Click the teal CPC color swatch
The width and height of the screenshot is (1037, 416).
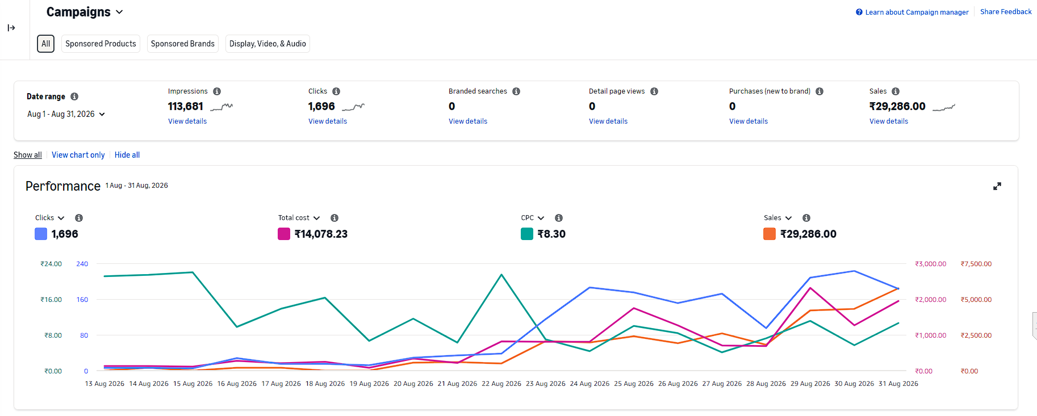coord(527,234)
